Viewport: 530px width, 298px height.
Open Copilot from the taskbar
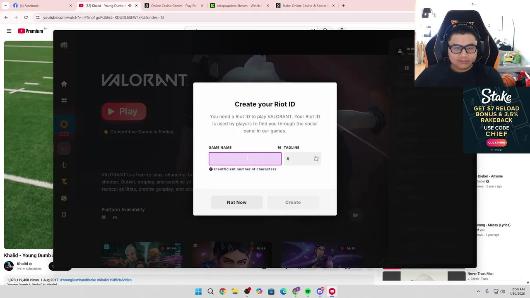pyautogui.click(x=259, y=291)
